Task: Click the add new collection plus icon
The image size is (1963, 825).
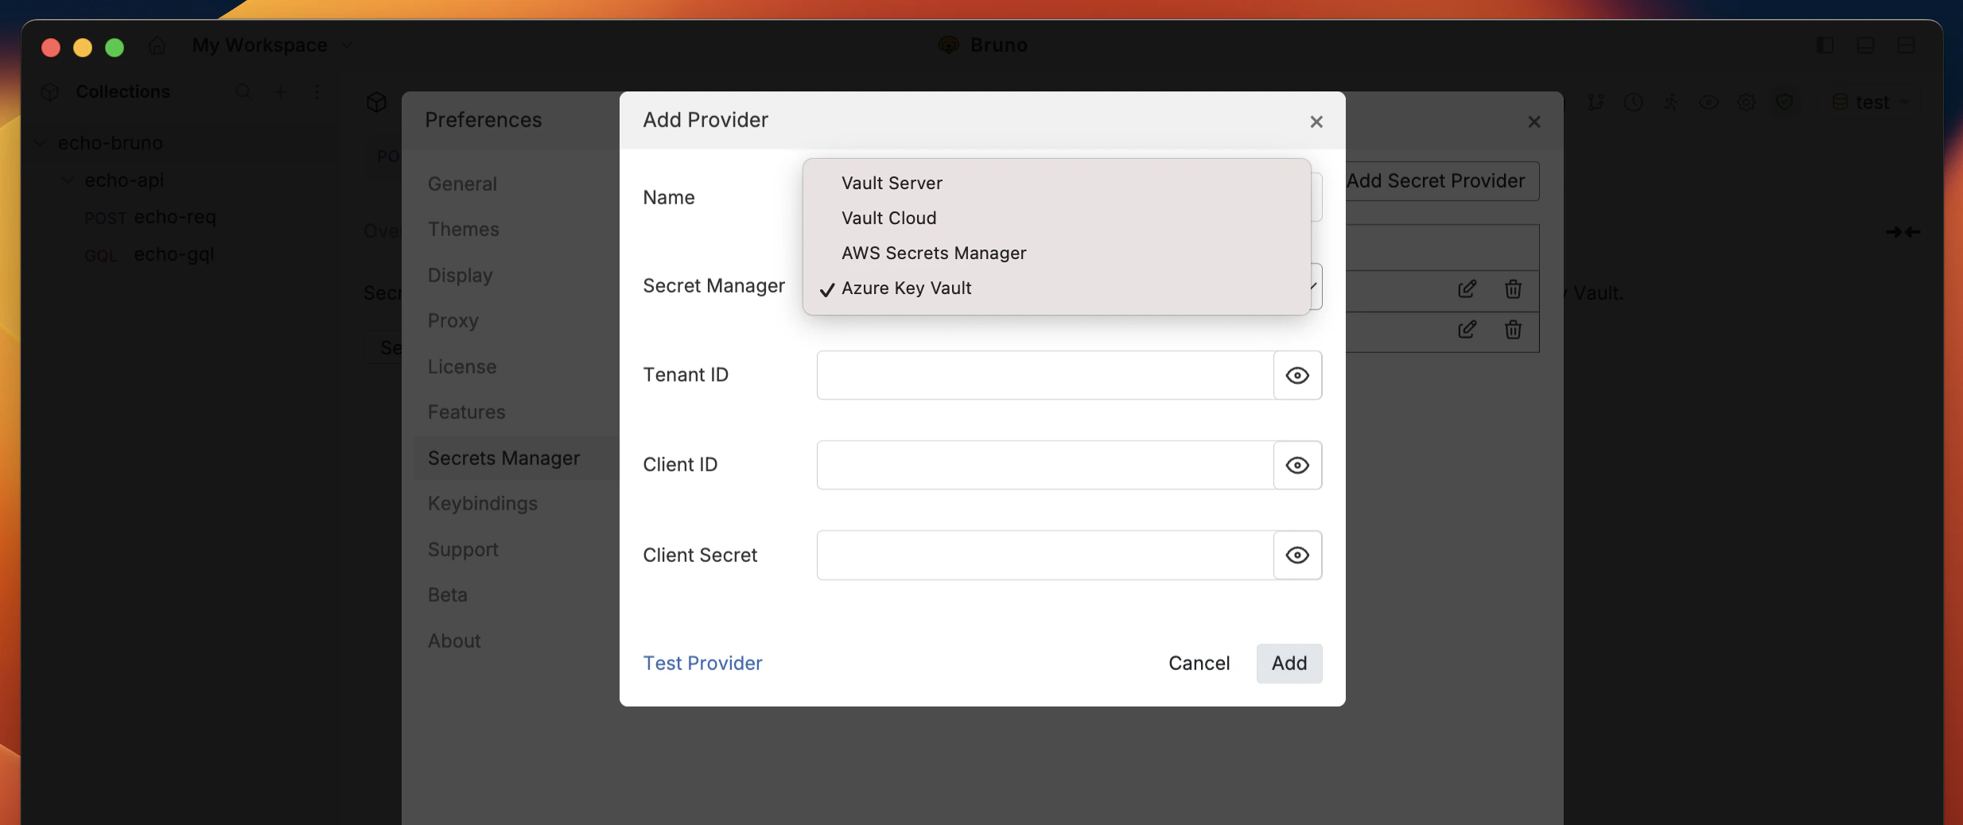Action: point(280,92)
